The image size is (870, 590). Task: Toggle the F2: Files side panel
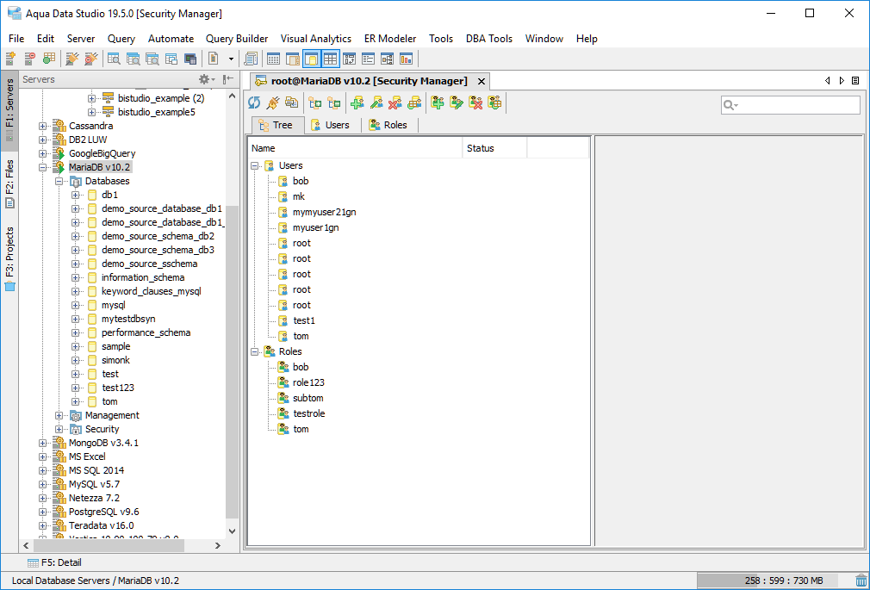coord(9,184)
